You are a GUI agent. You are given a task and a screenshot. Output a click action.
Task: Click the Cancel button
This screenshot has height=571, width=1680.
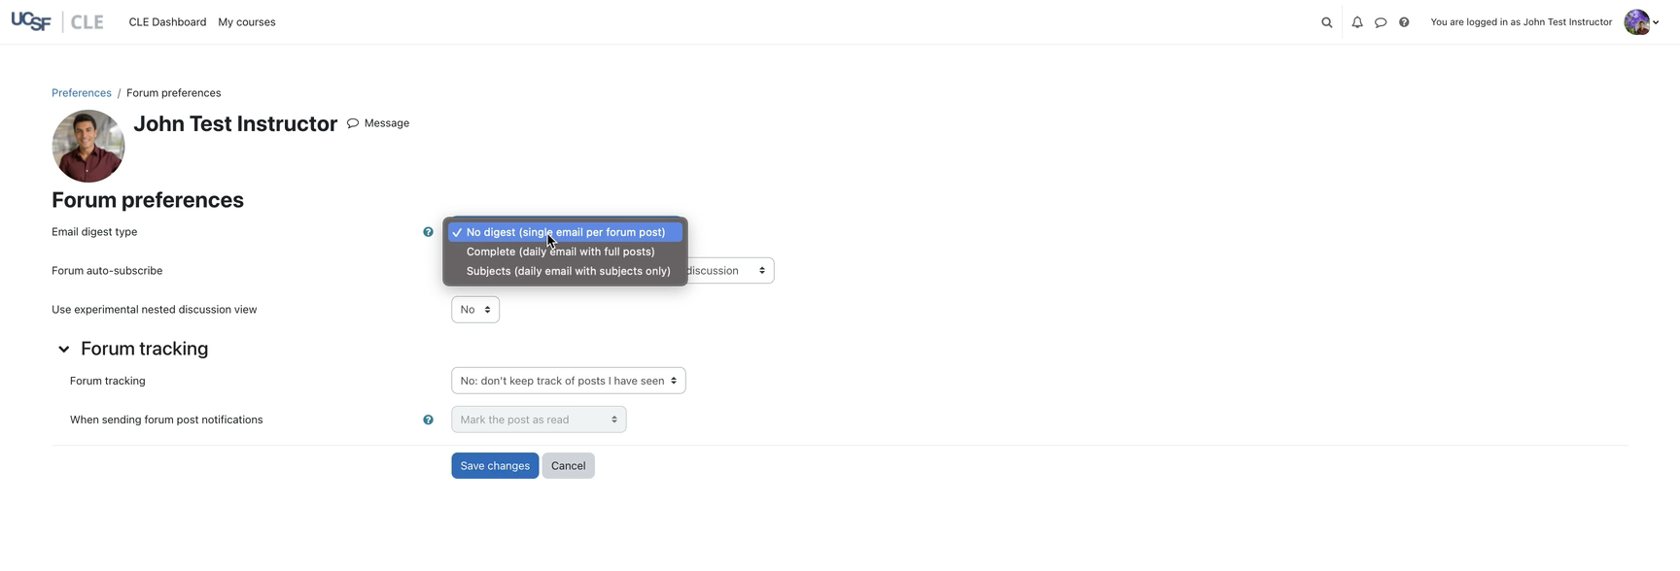pyautogui.click(x=568, y=466)
